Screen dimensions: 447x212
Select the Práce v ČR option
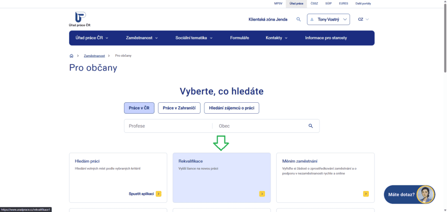[x=139, y=108]
